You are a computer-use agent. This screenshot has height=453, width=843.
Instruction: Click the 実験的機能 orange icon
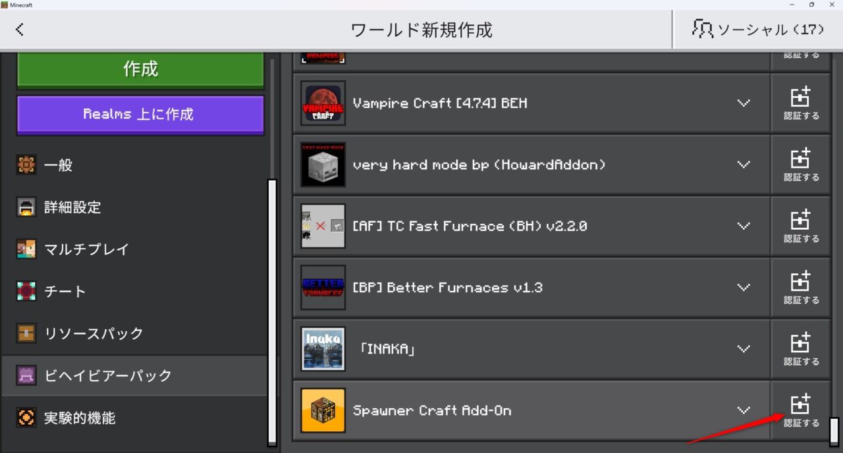coord(26,418)
